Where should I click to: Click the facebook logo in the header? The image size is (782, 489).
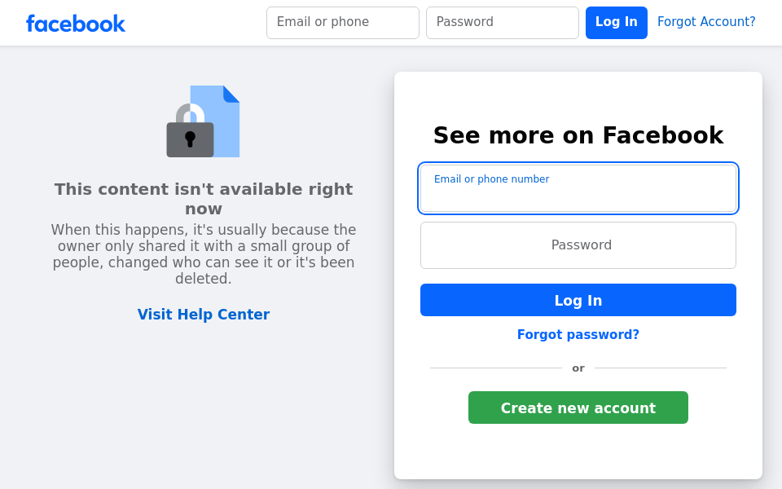[x=76, y=23]
